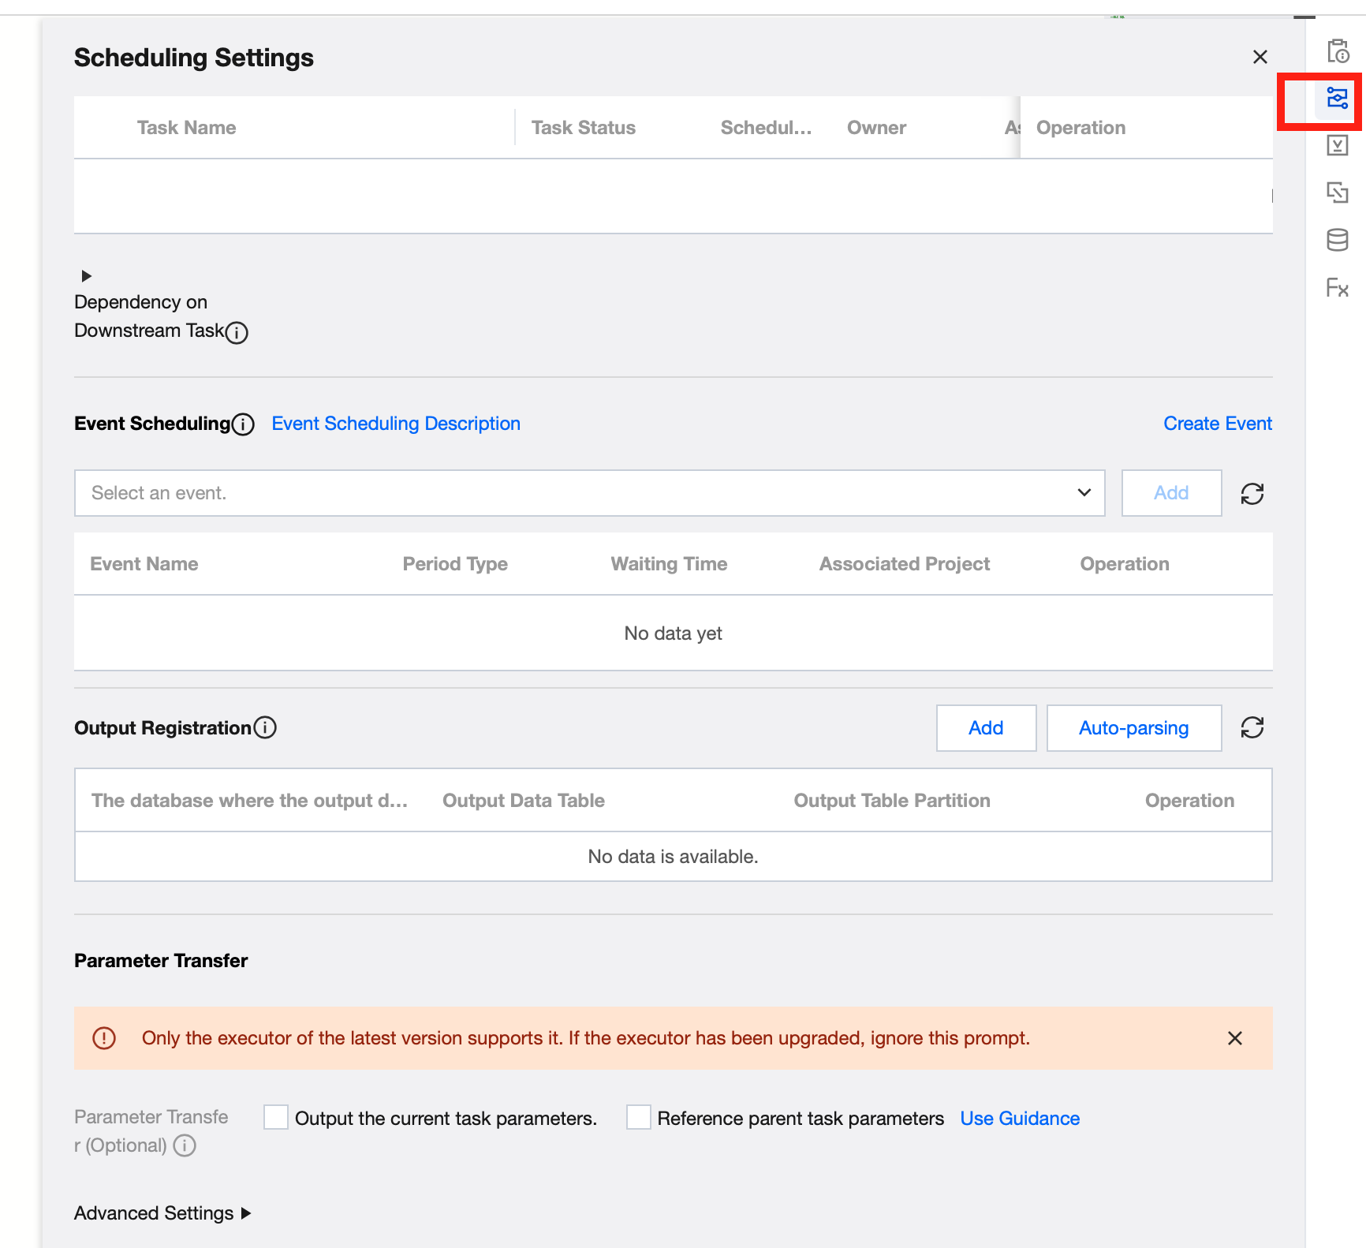
Task: Enable Output the current task parameters
Action: (x=276, y=1118)
